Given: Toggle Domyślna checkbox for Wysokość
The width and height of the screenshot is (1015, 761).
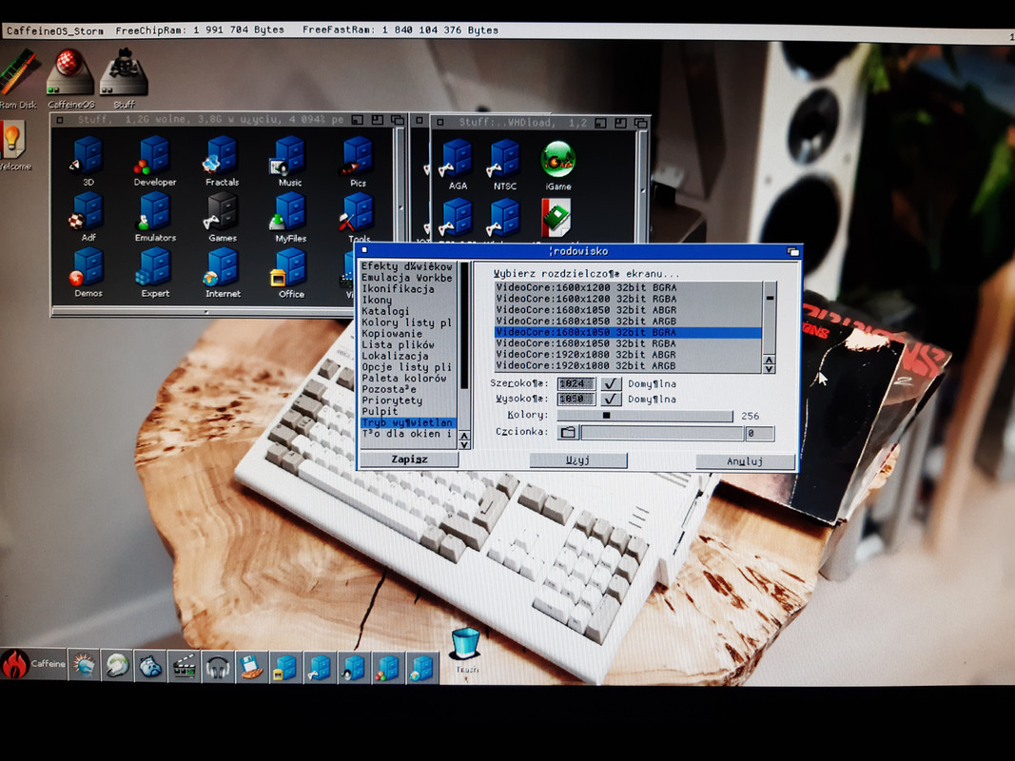Looking at the screenshot, I should click(610, 400).
